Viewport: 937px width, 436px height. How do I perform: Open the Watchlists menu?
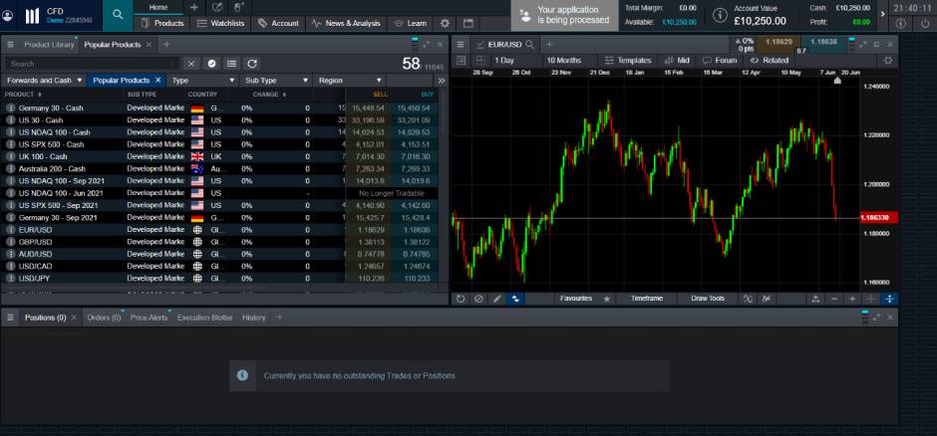coord(220,23)
